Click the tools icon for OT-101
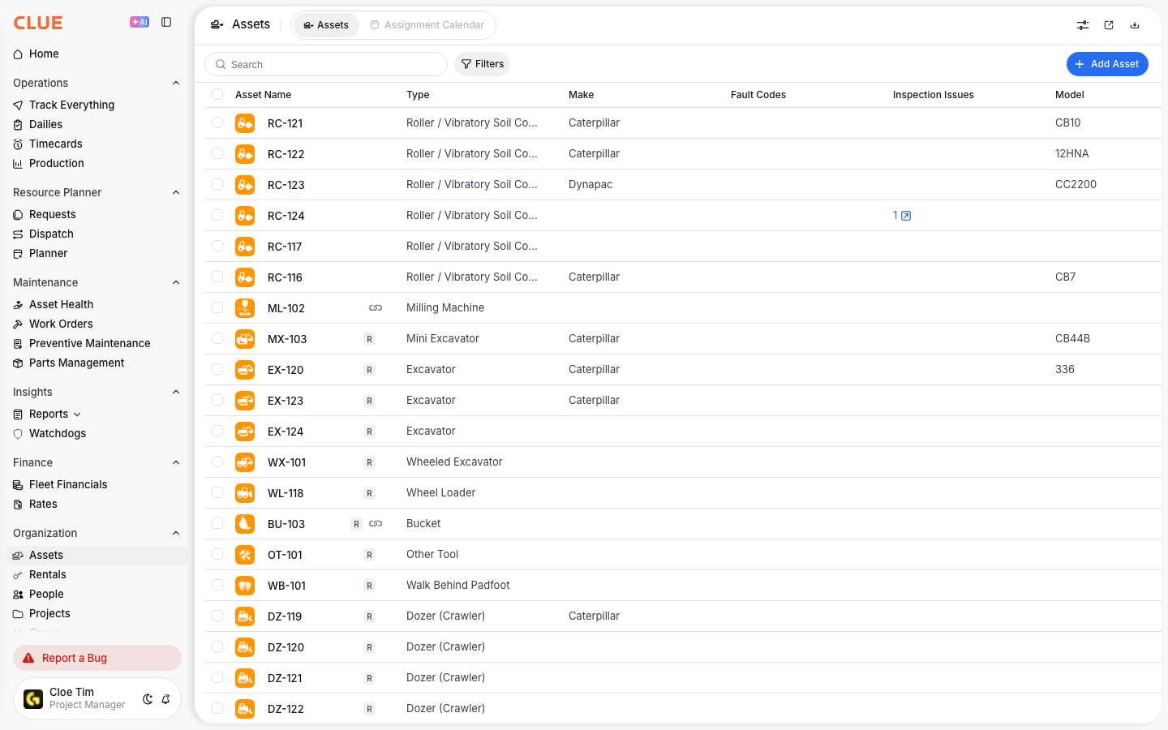1168x730 pixels. coord(245,555)
